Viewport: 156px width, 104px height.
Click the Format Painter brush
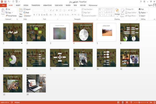point(11,16)
